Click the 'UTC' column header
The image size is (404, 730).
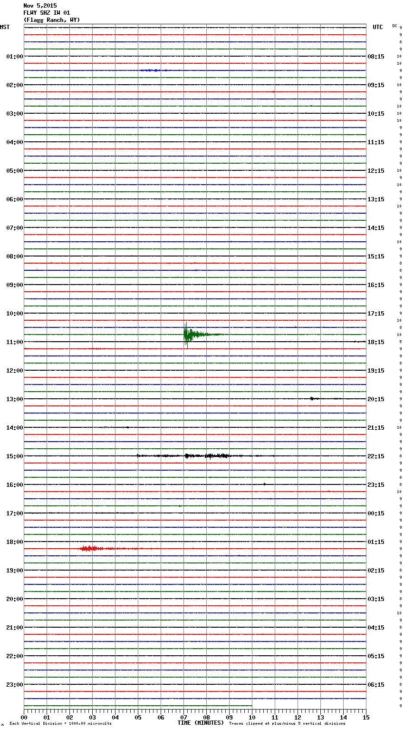click(378, 27)
